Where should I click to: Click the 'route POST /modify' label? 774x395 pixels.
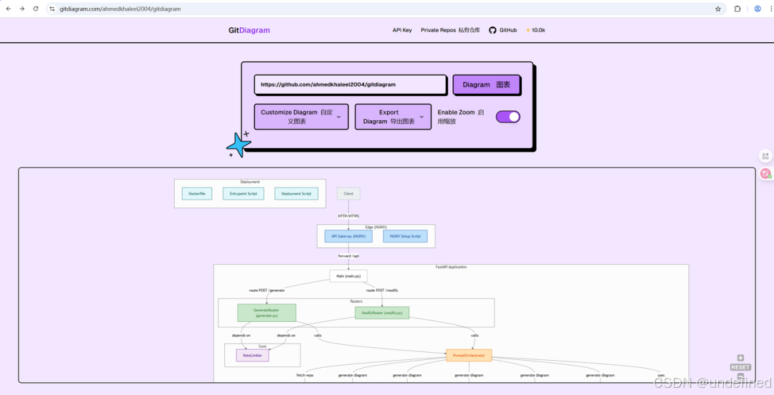coord(382,291)
